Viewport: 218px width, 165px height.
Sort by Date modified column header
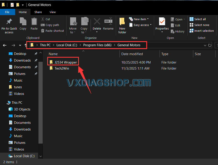pos(132,54)
